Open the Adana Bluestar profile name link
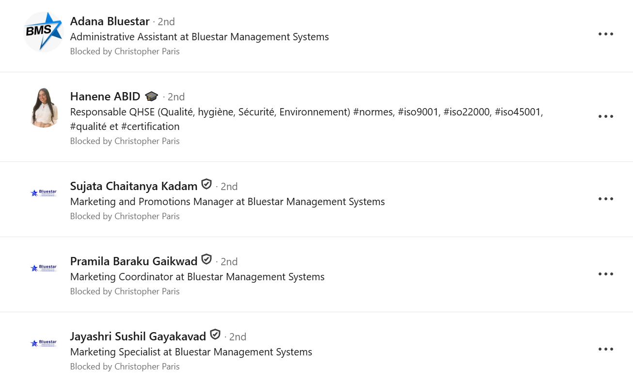Image resolution: width=633 pixels, height=384 pixels. 110,21
